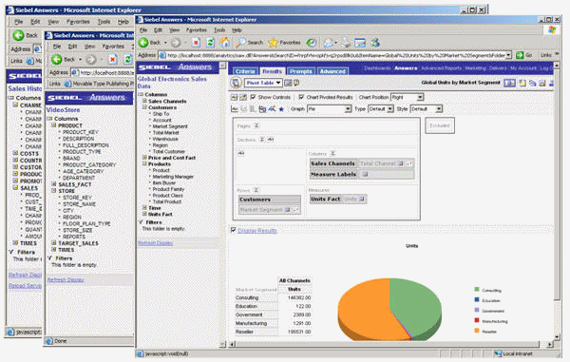570x362 pixels.
Task: Select the Market Segment item under Customers
Action: point(170,126)
